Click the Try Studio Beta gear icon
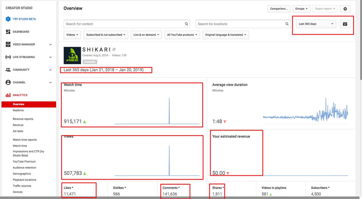 (x=8, y=19)
